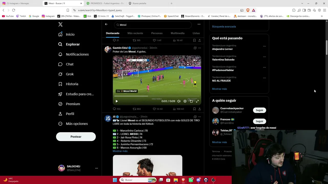The width and height of the screenshot is (328, 184).
Task: Bookmark this page in the address bar
Action: [68, 10]
